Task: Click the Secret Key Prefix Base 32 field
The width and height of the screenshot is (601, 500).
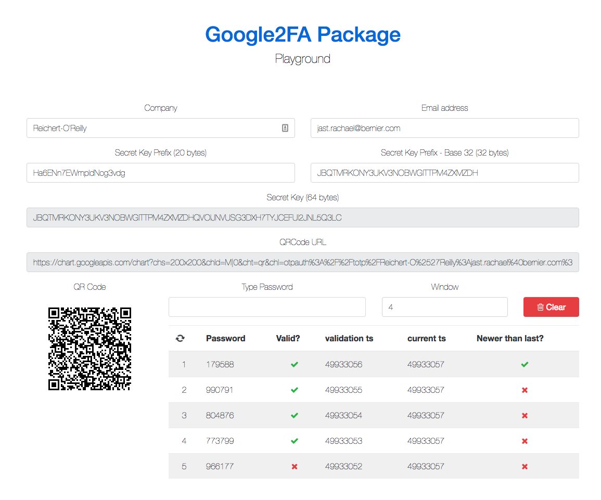Action: (444, 173)
